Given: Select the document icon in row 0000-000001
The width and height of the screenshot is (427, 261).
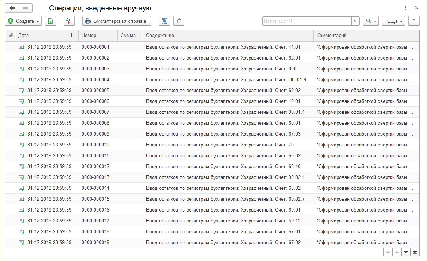Looking at the screenshot, I should [21, 47].
